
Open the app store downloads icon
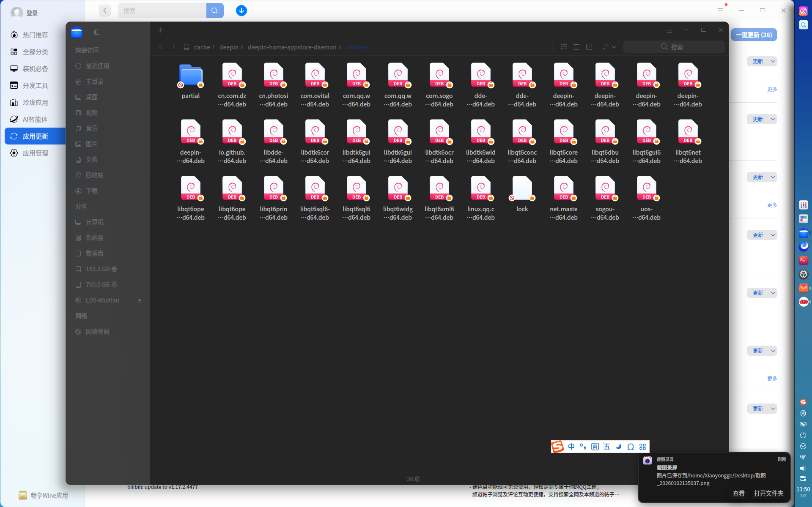pos(241,11)
